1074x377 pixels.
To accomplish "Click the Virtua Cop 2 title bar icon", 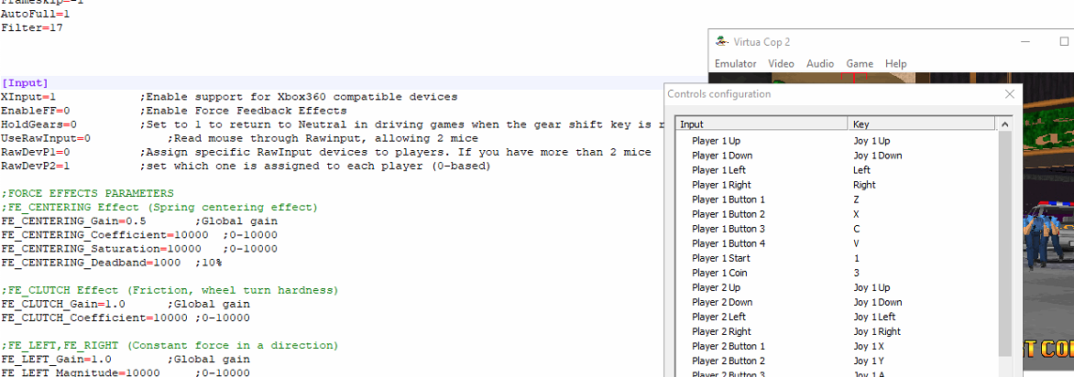I will [x=723, y=42].
